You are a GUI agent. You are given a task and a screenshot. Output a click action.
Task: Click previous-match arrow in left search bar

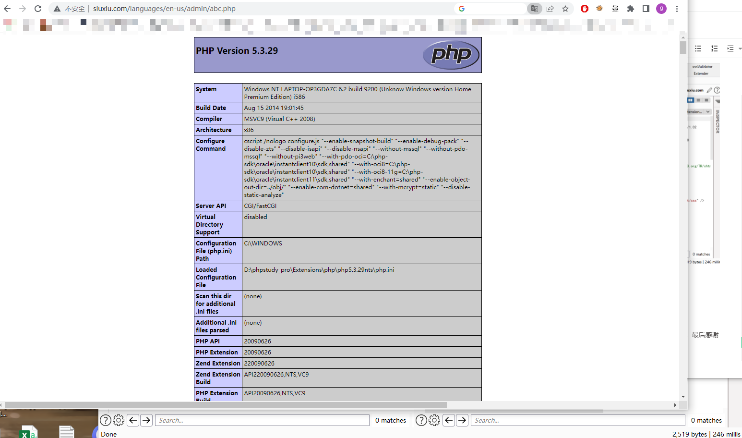(x=133, y=420)
